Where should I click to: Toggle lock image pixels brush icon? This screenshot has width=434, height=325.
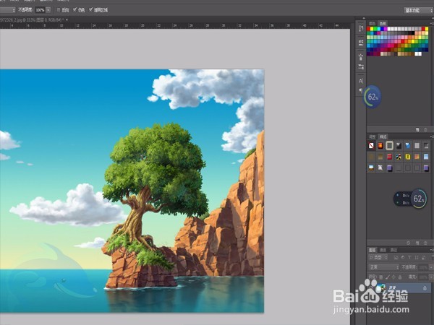coord(388,277)
